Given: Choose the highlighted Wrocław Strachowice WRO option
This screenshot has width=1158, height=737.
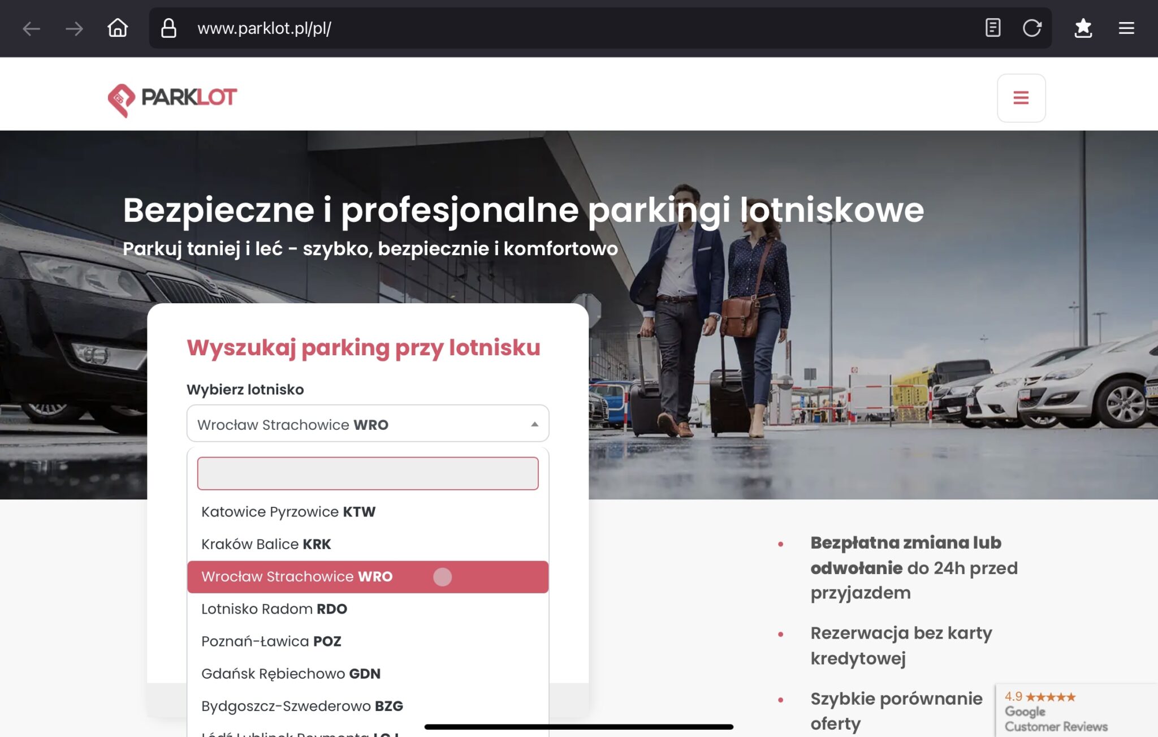Looking at the screenshot, I should tap(368, 577).
